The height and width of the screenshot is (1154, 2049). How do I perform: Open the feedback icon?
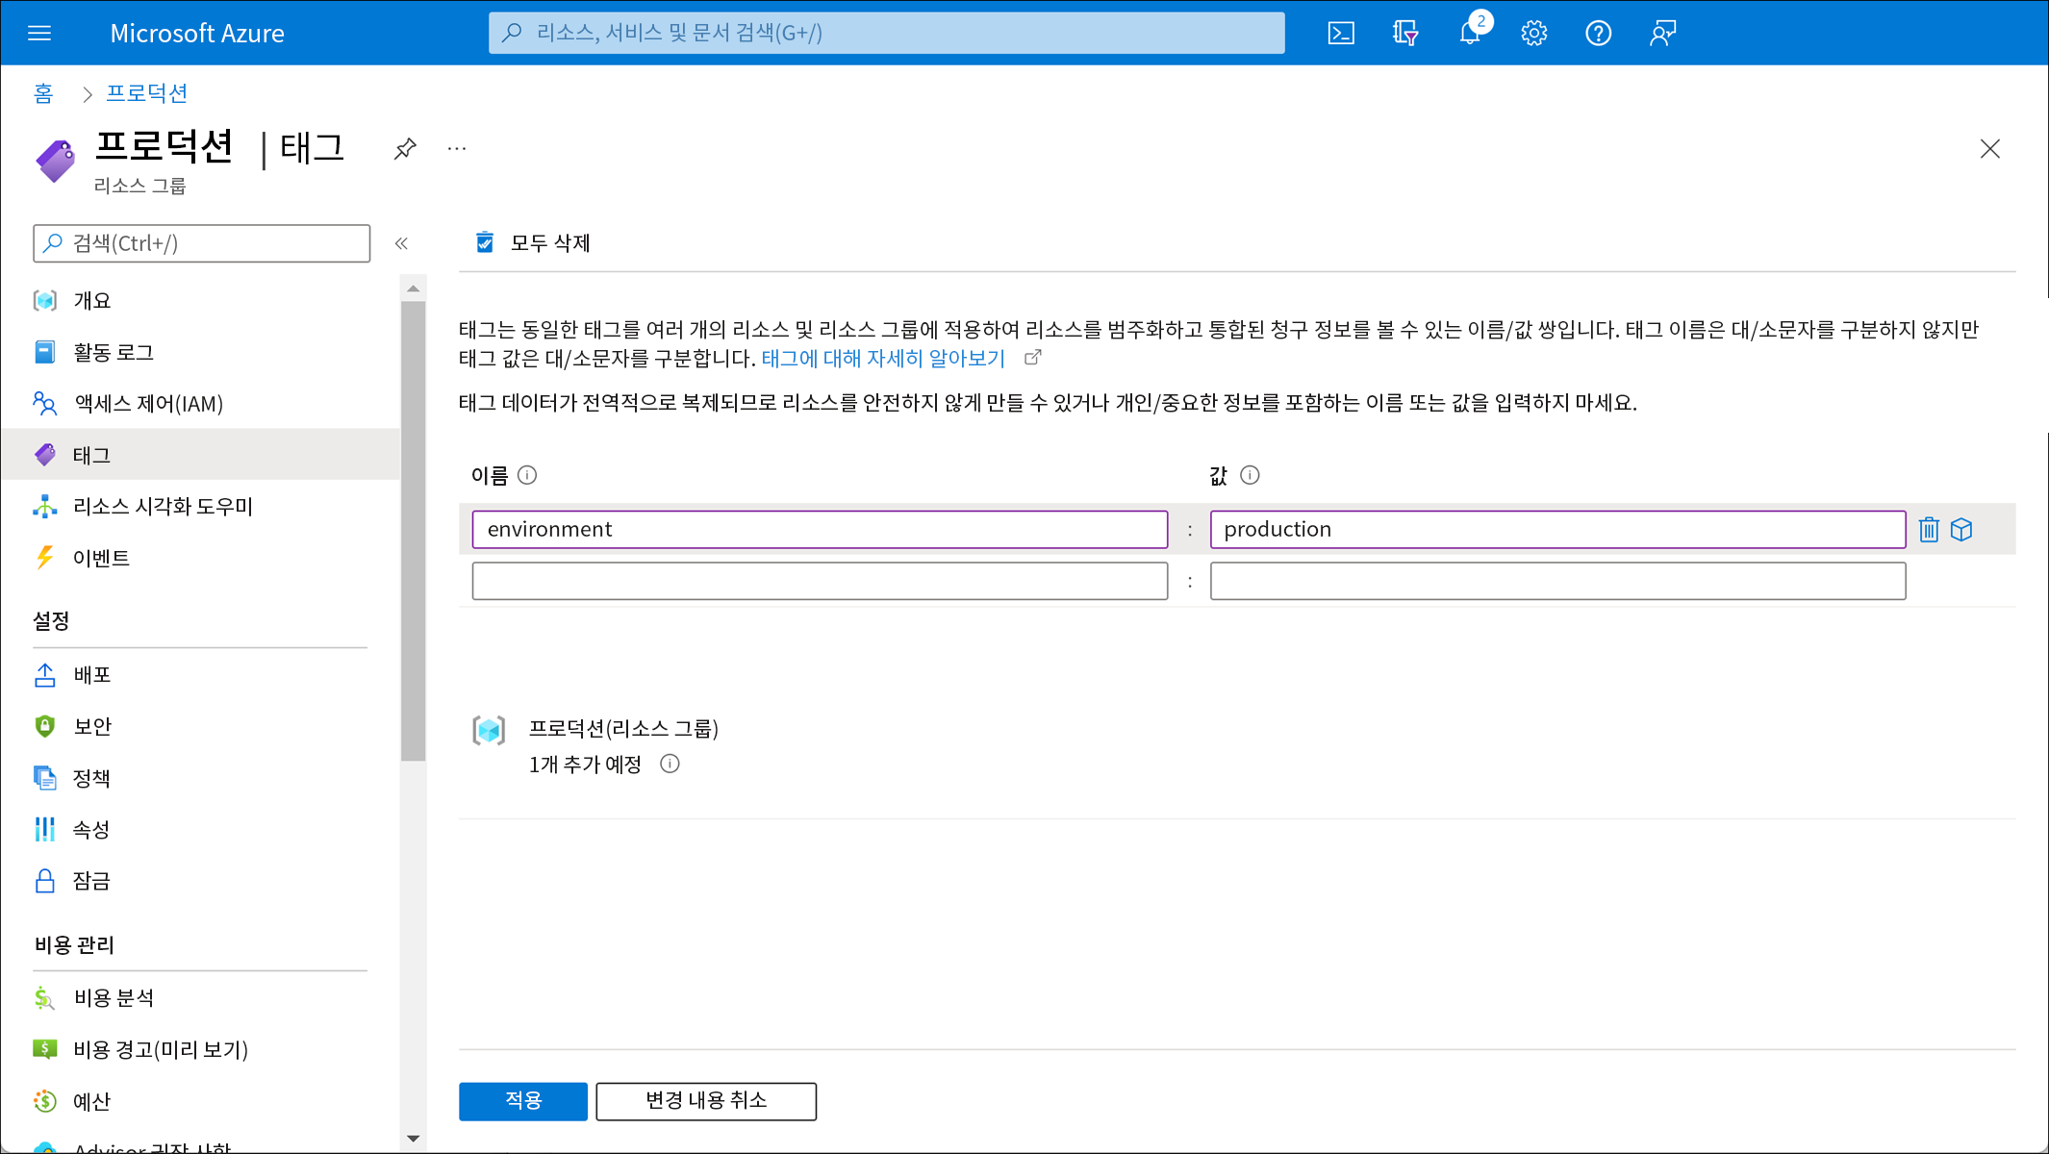(x=1663, y=34)
